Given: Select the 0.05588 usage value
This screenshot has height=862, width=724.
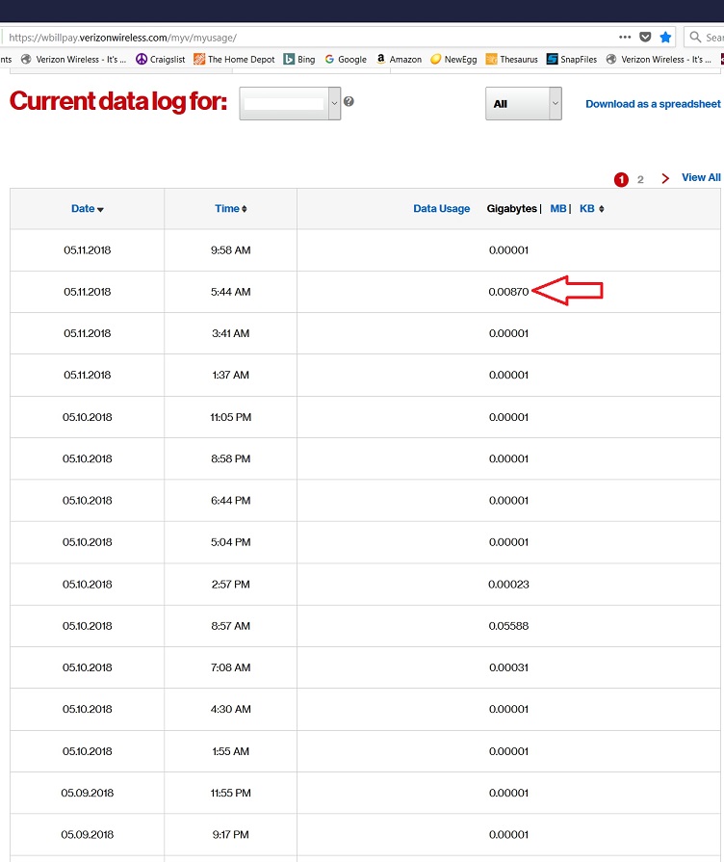Looking at the screenshot, I should click(508, 626).
